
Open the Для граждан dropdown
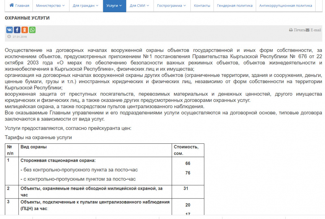pos(86,6)
